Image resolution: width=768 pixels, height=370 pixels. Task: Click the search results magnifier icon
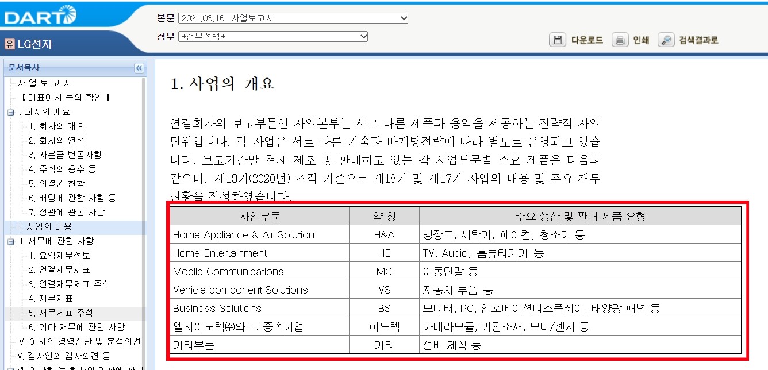[x=666, y=40]
